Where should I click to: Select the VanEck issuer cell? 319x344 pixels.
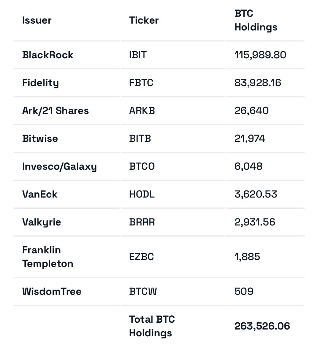pyautogui.click(x=40, y=194)
